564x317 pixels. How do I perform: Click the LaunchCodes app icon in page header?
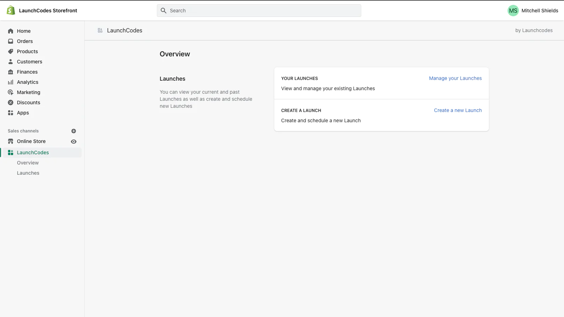[100, 31]
